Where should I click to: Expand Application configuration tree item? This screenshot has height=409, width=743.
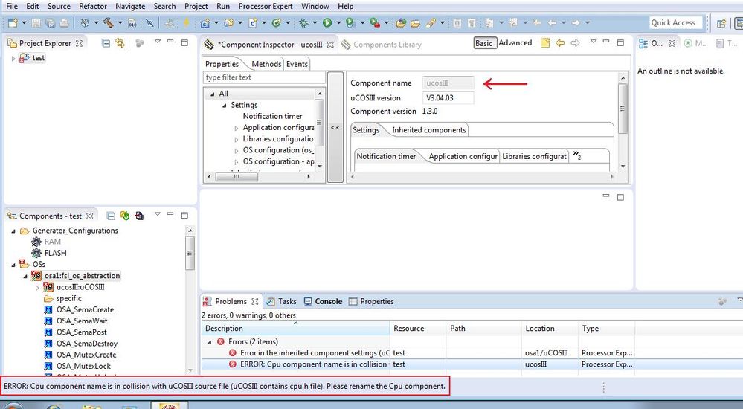pos(237,128)
